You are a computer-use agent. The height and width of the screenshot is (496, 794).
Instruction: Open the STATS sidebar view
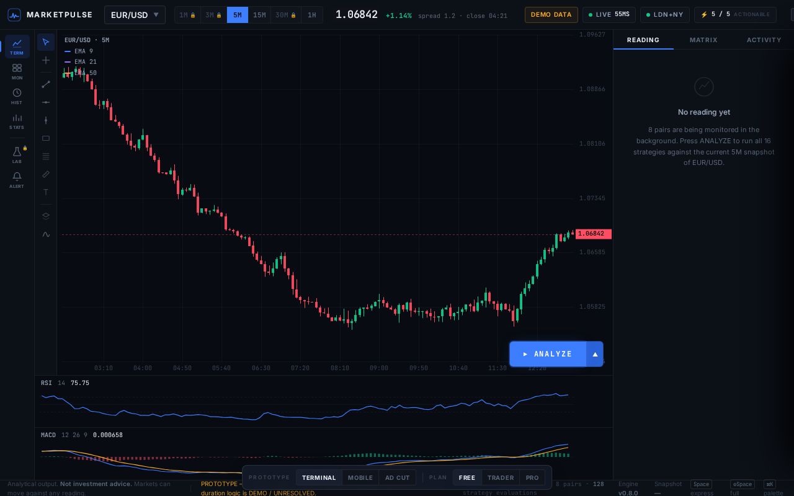point(17,121)
